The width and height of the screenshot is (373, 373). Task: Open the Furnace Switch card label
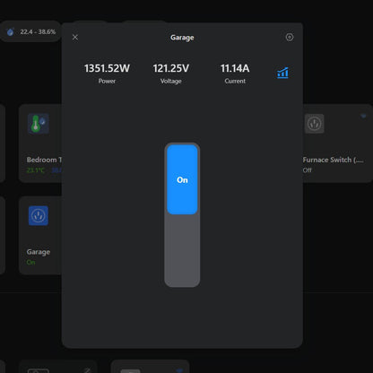point(333,160)
